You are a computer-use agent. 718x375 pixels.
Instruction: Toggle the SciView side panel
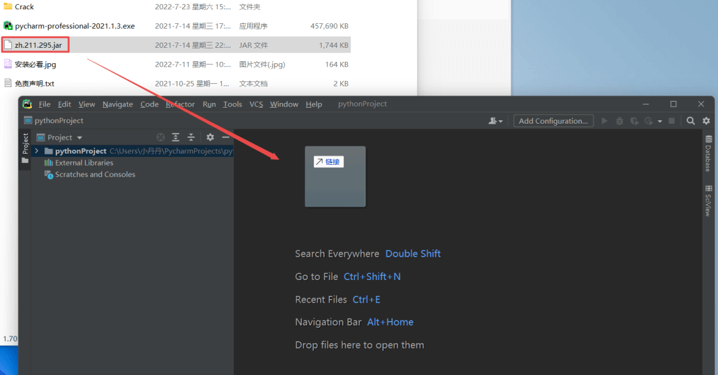(708, 200)
